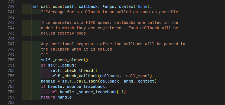
Task: Click the closing triple quotes on line 749
Action: 44,54
